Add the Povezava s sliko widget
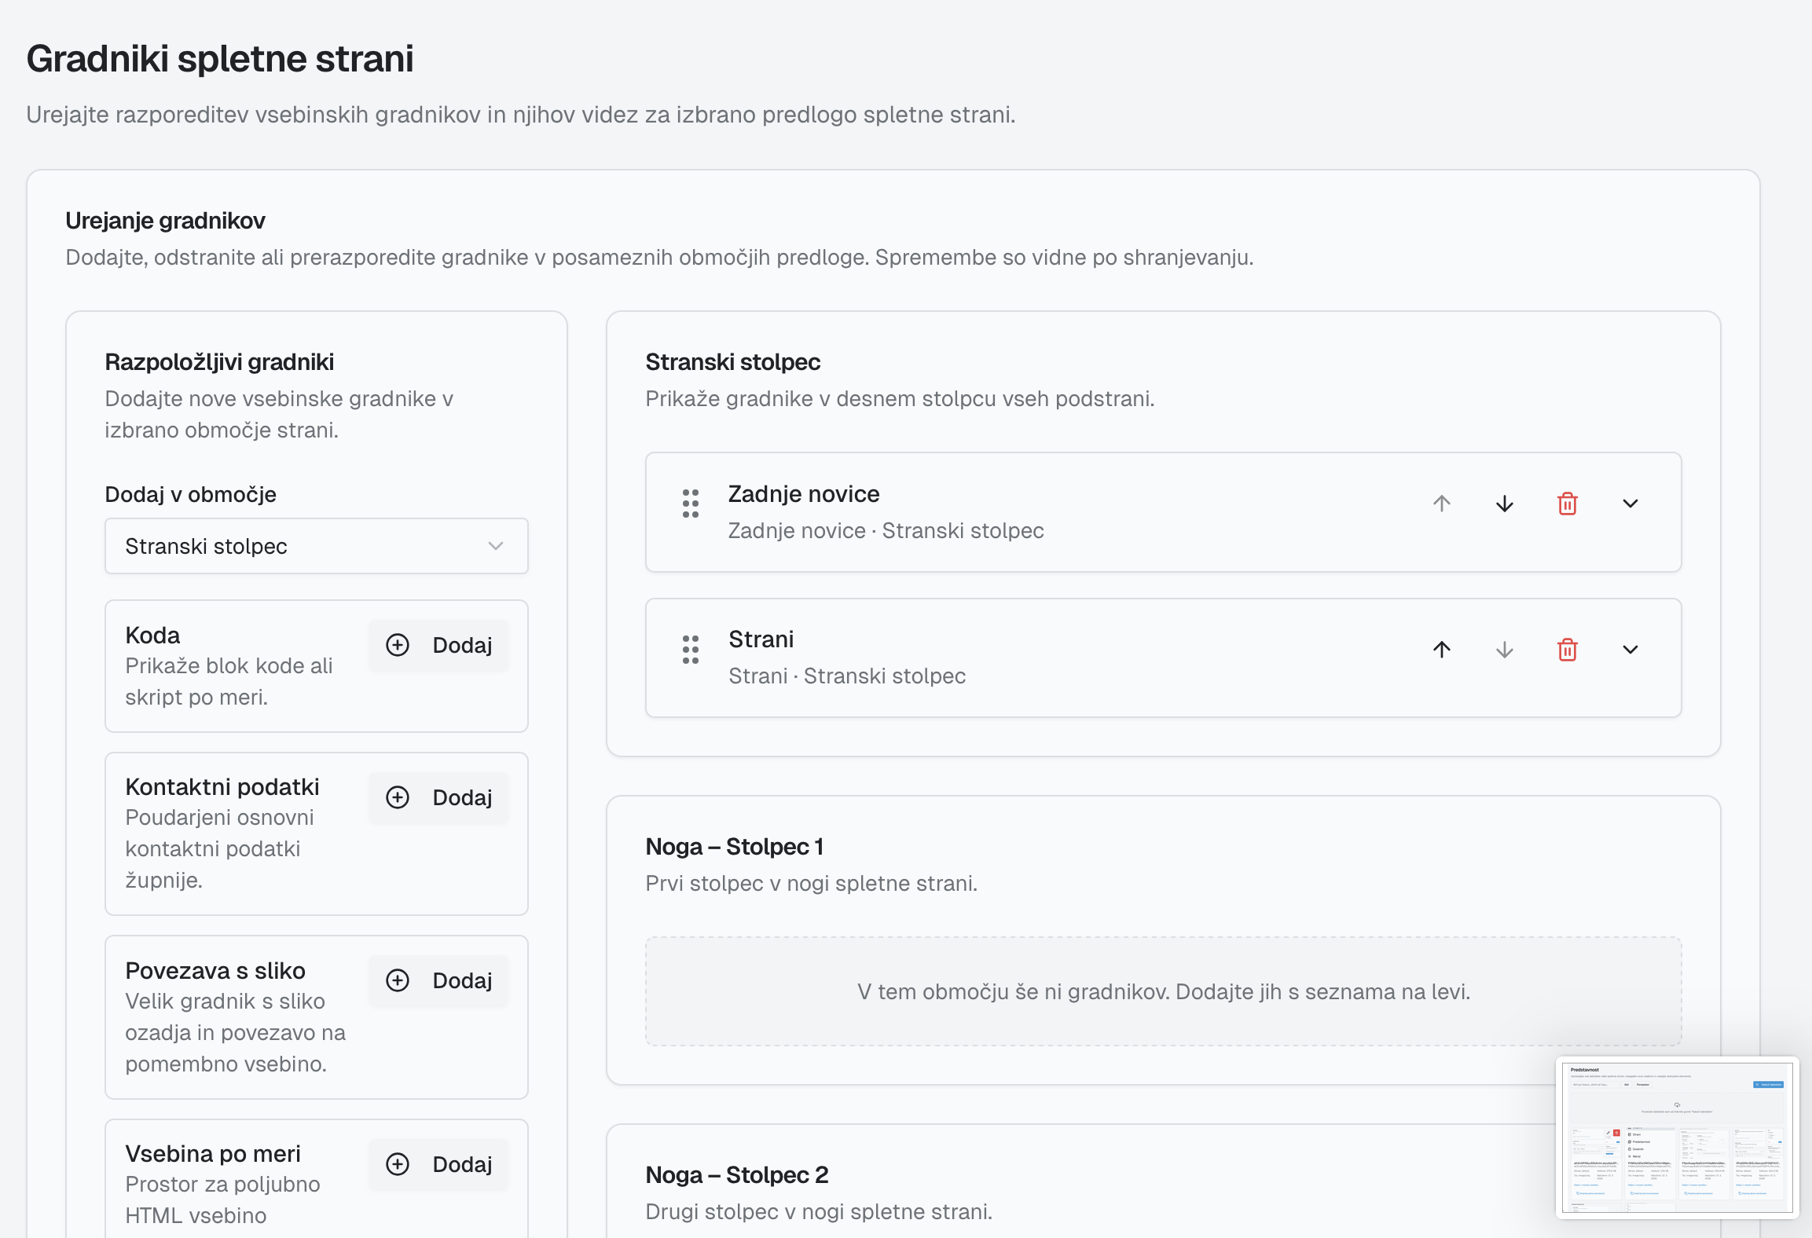Screen dimensions: 1812x1238 click(x=438, y=980)
